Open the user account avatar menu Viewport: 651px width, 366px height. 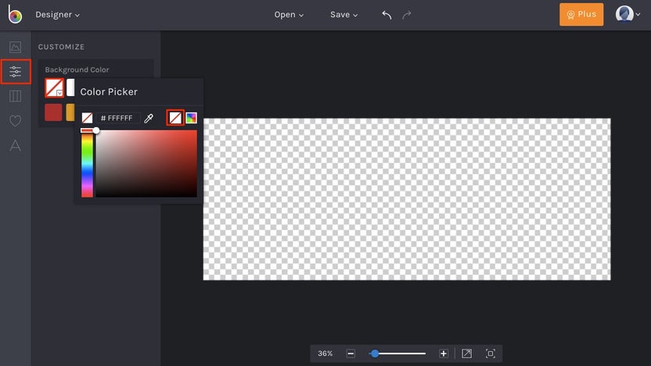[628, 14]
